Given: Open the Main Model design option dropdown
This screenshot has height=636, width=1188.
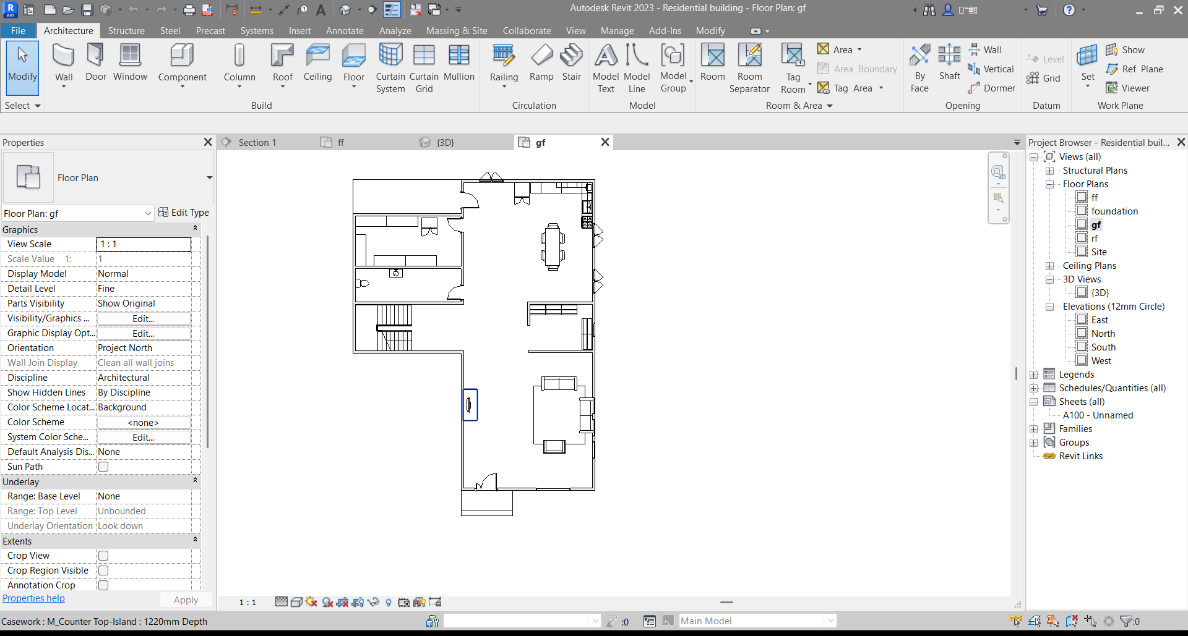Looking at the screenshot, I should [x=831, y=621].
